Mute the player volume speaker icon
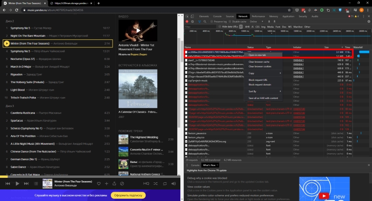This screenshot has width=372, height=201. click(x=173, y=183)
